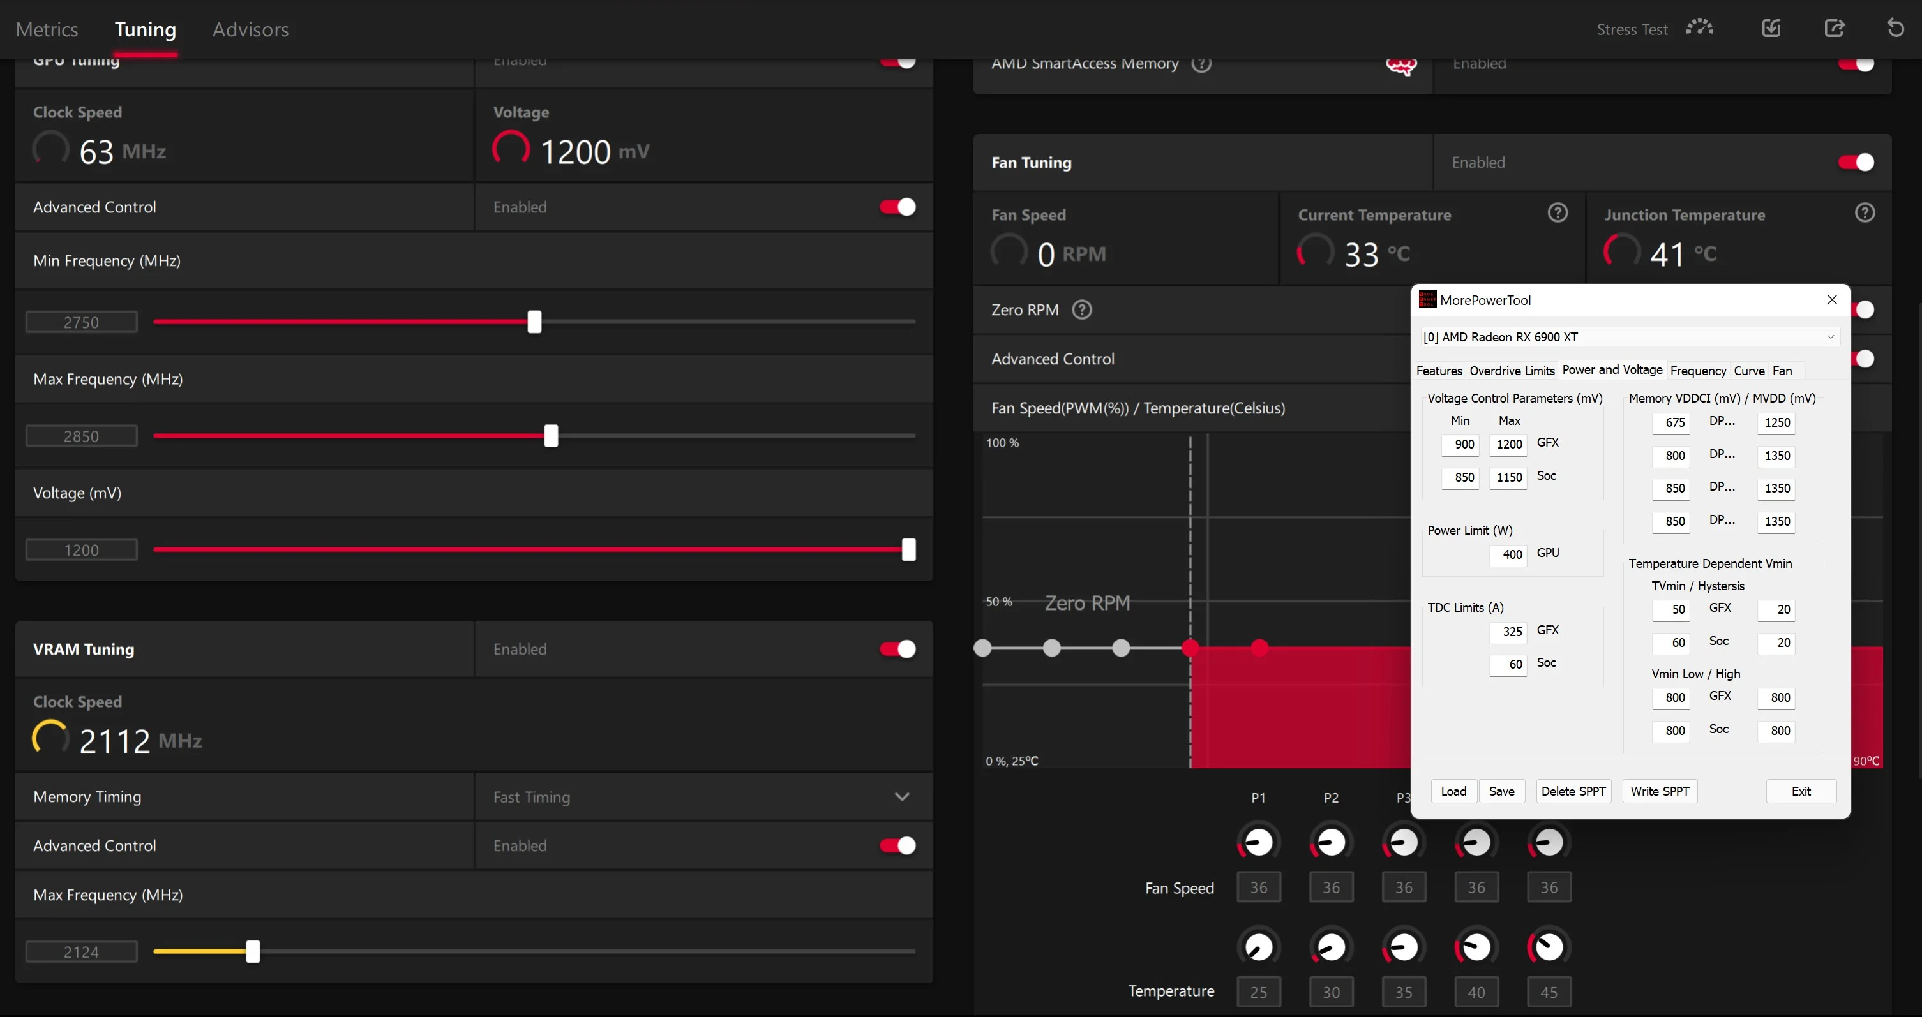This screenshot has height=1017, width=1922.
Task: Click the MorePowerTool window icon
Action: pyautogui.click(x=1427, y=300)
